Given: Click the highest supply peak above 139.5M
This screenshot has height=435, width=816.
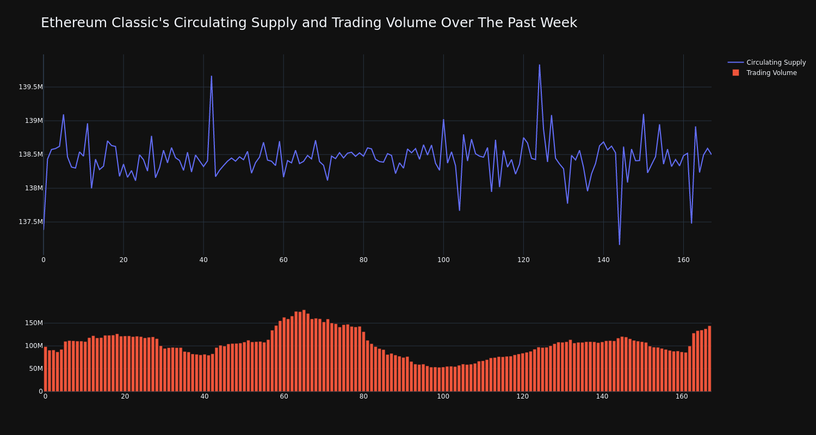Looking at the screenshot, I should 540,65.
